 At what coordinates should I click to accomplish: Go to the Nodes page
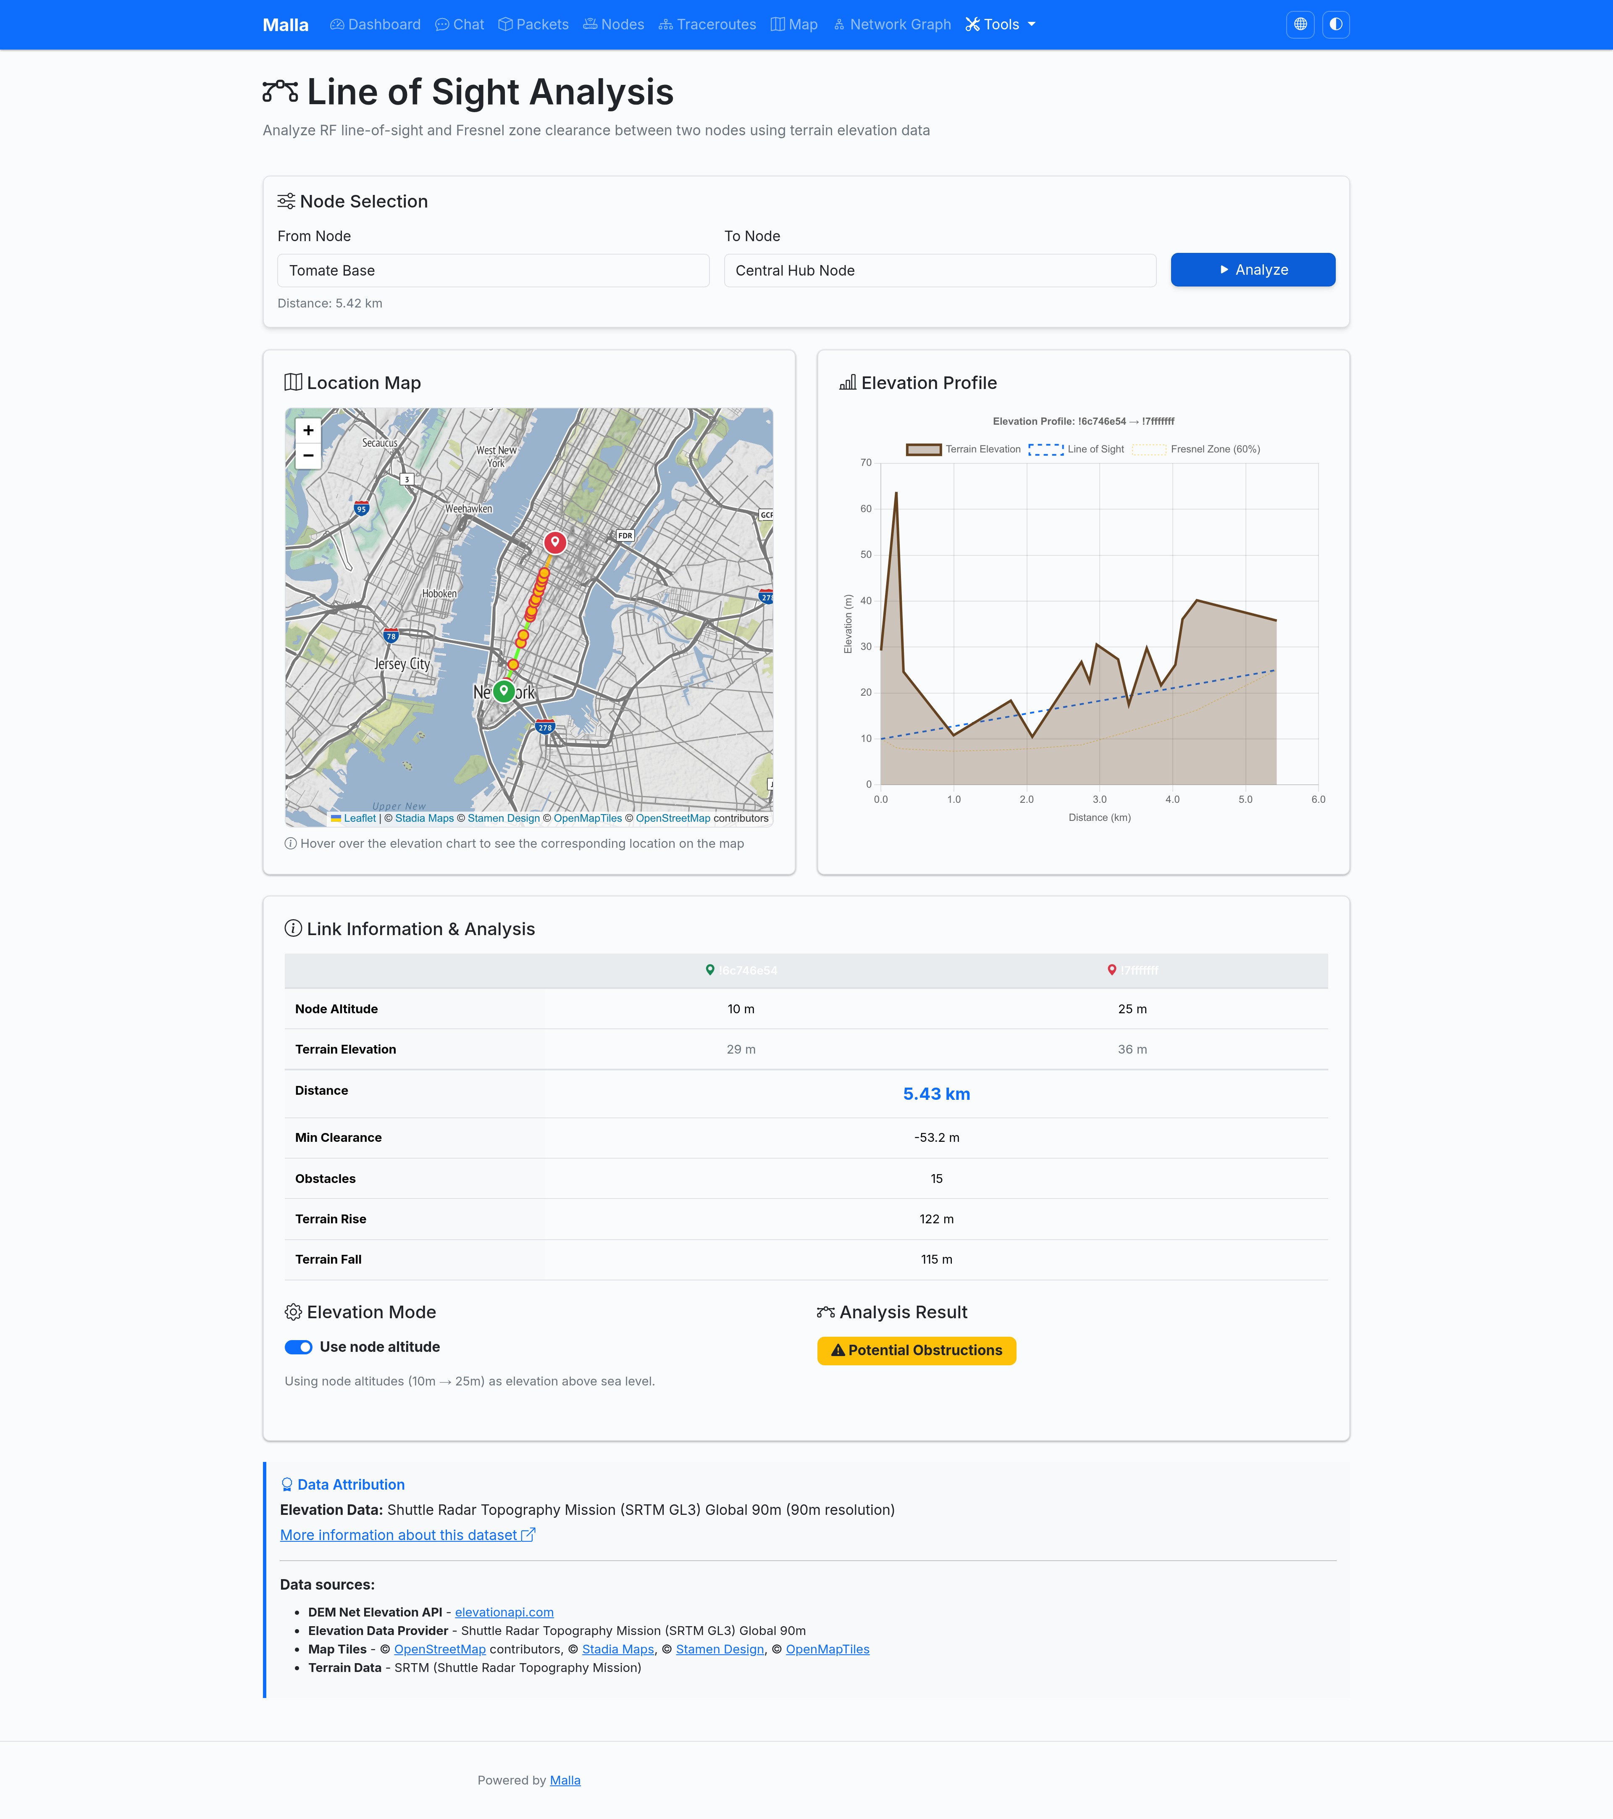coord(614,25)
